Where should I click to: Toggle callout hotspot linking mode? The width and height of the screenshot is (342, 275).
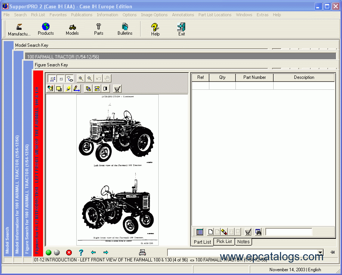pos(70,78)
